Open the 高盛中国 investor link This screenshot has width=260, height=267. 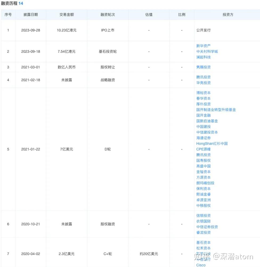203,166
